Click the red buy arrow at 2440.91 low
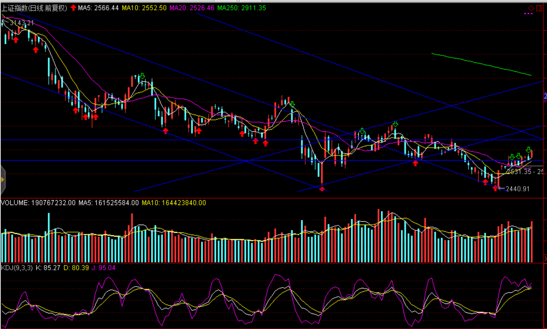Screen dimensions: 547x329 tap(496, 188)
